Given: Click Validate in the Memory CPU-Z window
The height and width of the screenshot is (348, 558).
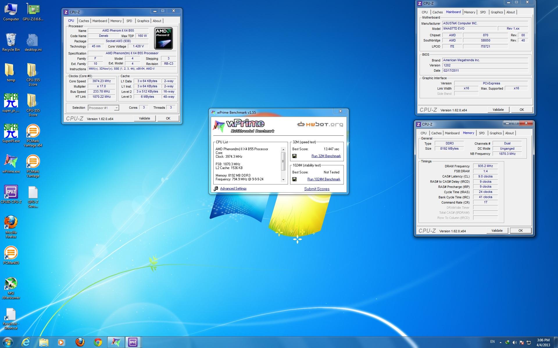Looking at the screenshot, I should point(497,231).
